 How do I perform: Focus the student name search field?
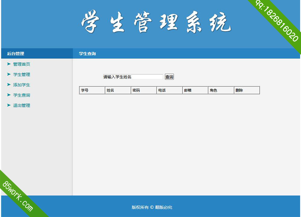(133, 77)
